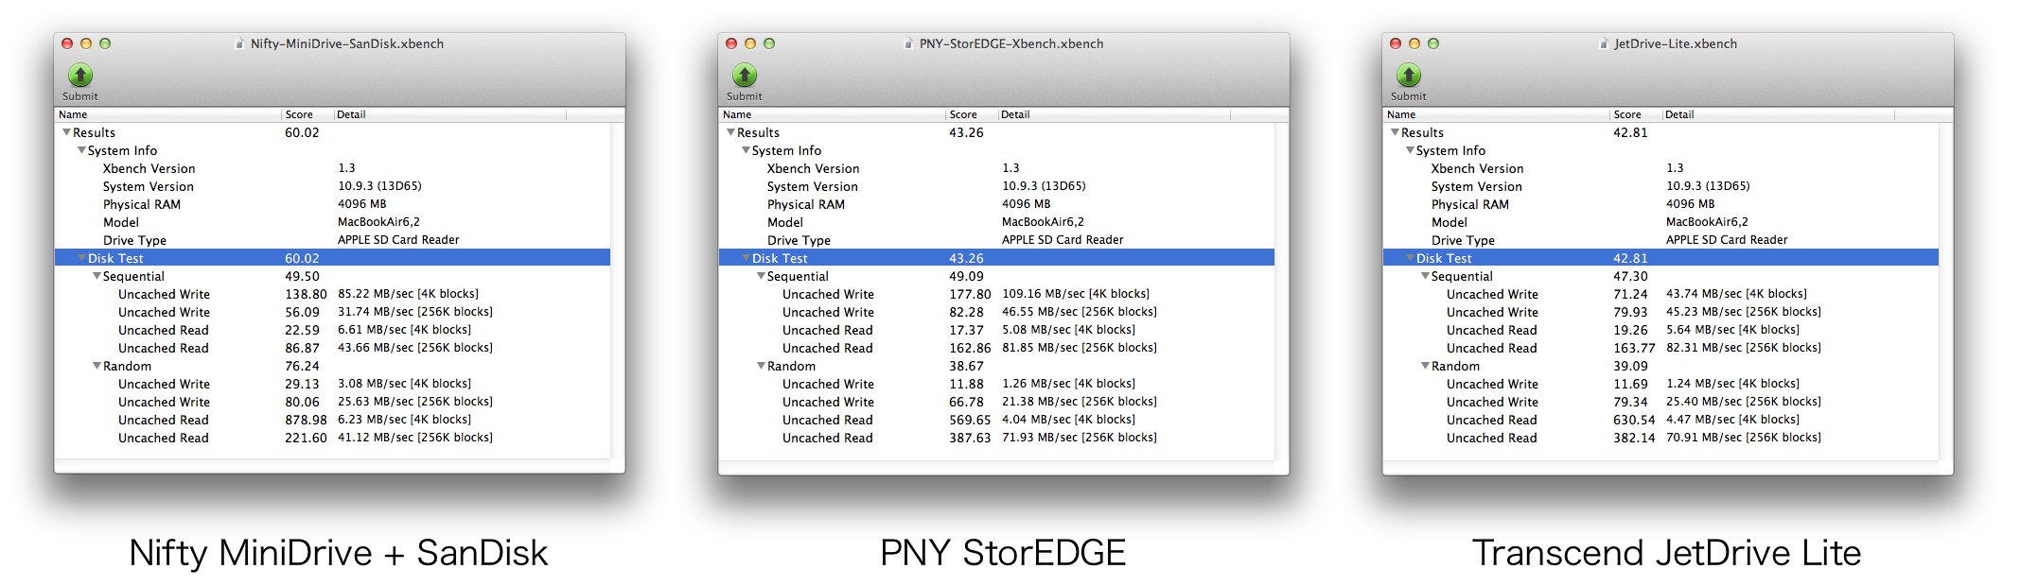Collapse System Info in PNY-StorEDGE-Xbench window

pyautogui.click(x=747, y=150)
